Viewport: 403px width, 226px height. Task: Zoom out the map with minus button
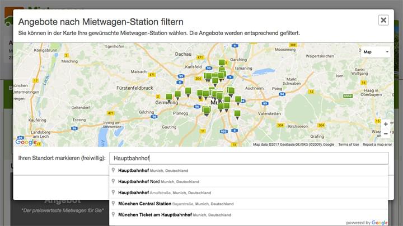pos(386,134)
